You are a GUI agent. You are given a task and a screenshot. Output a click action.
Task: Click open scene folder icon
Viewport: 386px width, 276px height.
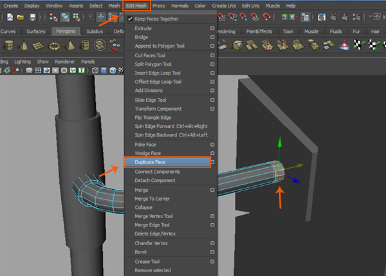[21, 17]
